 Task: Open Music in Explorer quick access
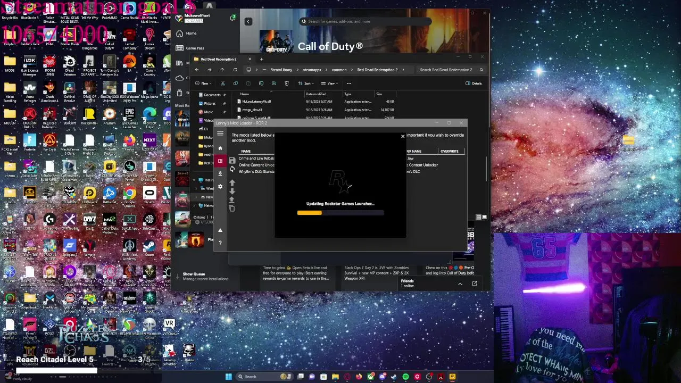click(x=208, y=112)
